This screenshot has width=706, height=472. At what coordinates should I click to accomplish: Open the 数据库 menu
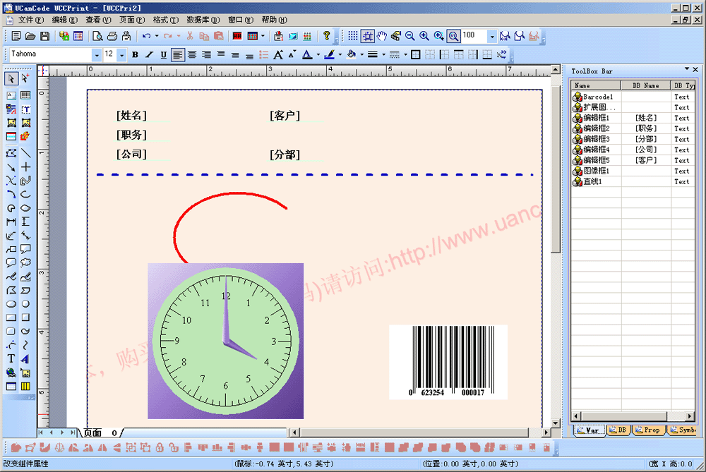pyautogui.click(x=201, y=20)
